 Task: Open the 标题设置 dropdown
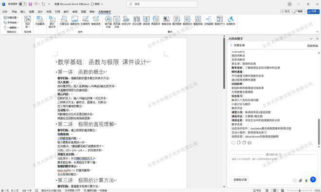[x=11, y=18]
